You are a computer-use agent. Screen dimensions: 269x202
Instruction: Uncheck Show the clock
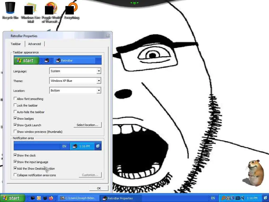15,155
